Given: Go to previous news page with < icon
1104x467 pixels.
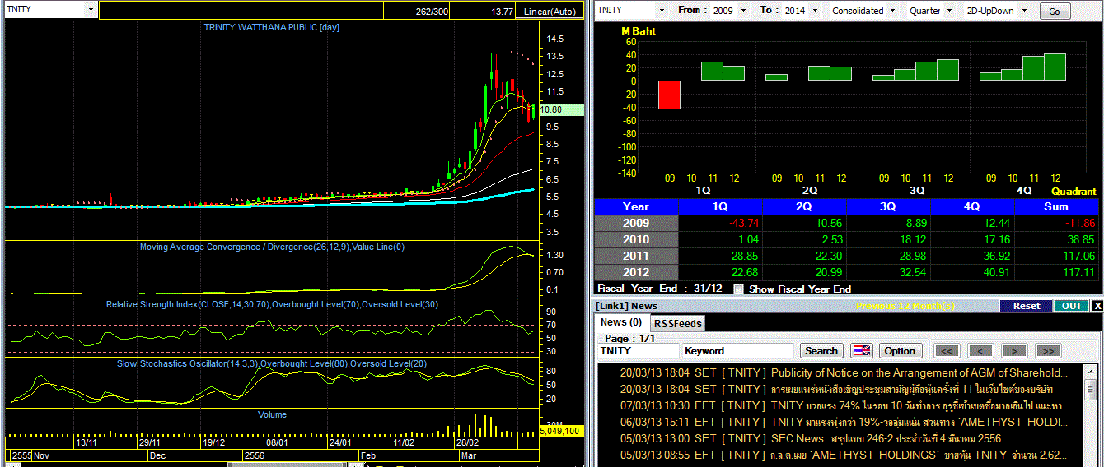Looking at the screenshot, I should (980, 351).
